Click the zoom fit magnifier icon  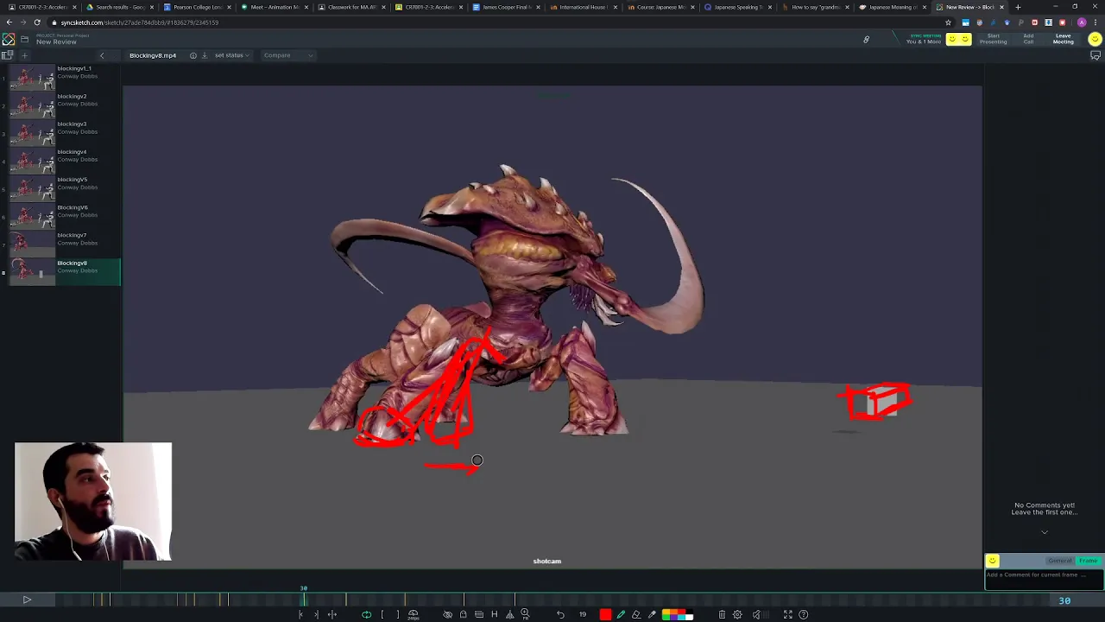(525, 614)
